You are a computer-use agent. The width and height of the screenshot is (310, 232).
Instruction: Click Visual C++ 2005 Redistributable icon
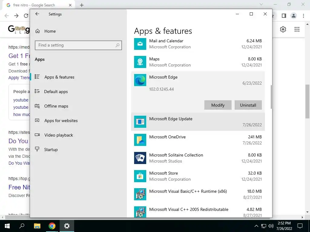(x=140, y=212)
